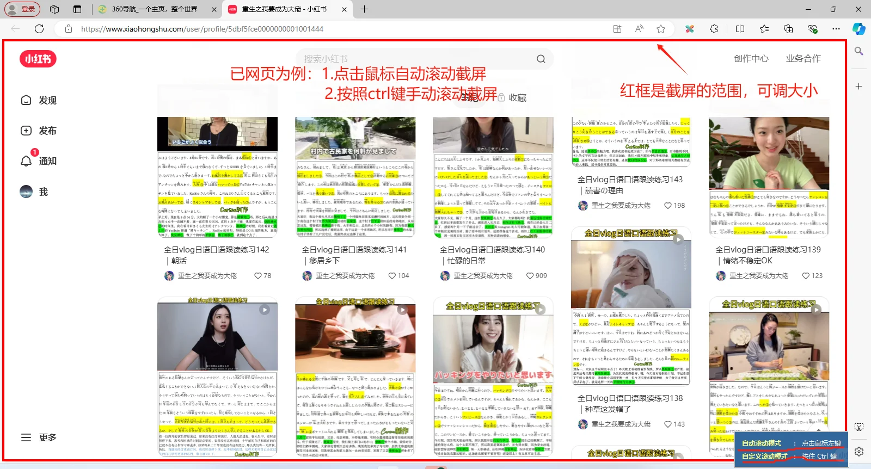The height and width of the screenshot is (469, 871).
Task: Add this page to favorites star icon
Action: point(661,29)
